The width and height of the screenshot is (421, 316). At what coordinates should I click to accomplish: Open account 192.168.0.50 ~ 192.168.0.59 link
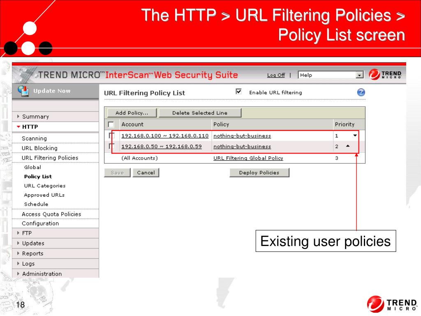tap(161, 146)
